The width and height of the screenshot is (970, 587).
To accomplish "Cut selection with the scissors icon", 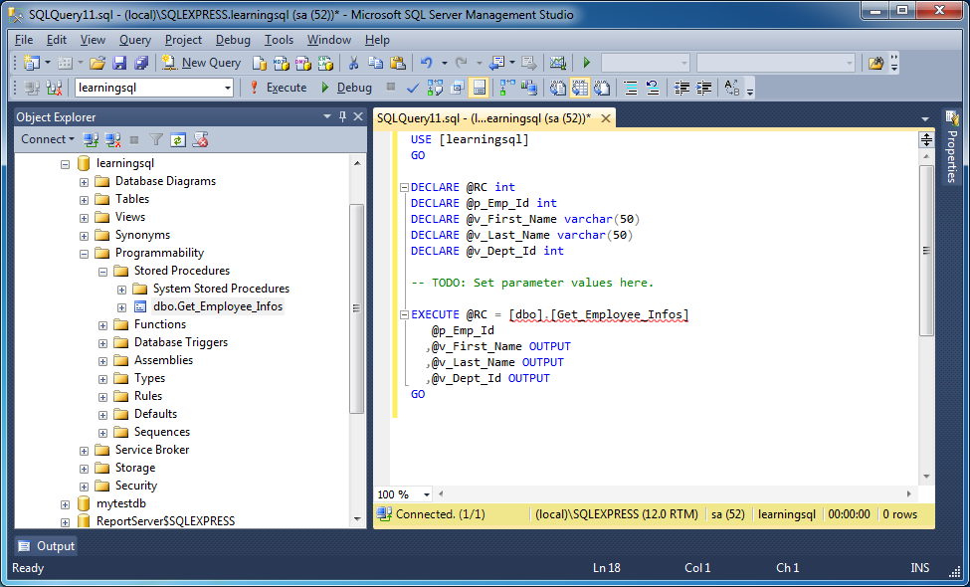I will tap(354, 63).
